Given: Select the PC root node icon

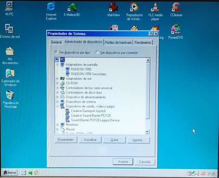Looking at the screenshot, I should 57,60.
